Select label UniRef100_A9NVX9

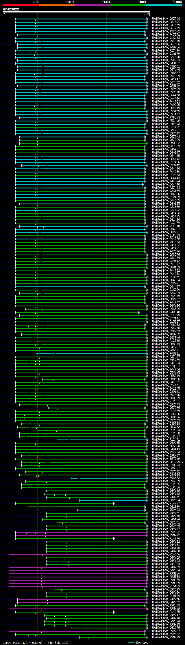166,637
